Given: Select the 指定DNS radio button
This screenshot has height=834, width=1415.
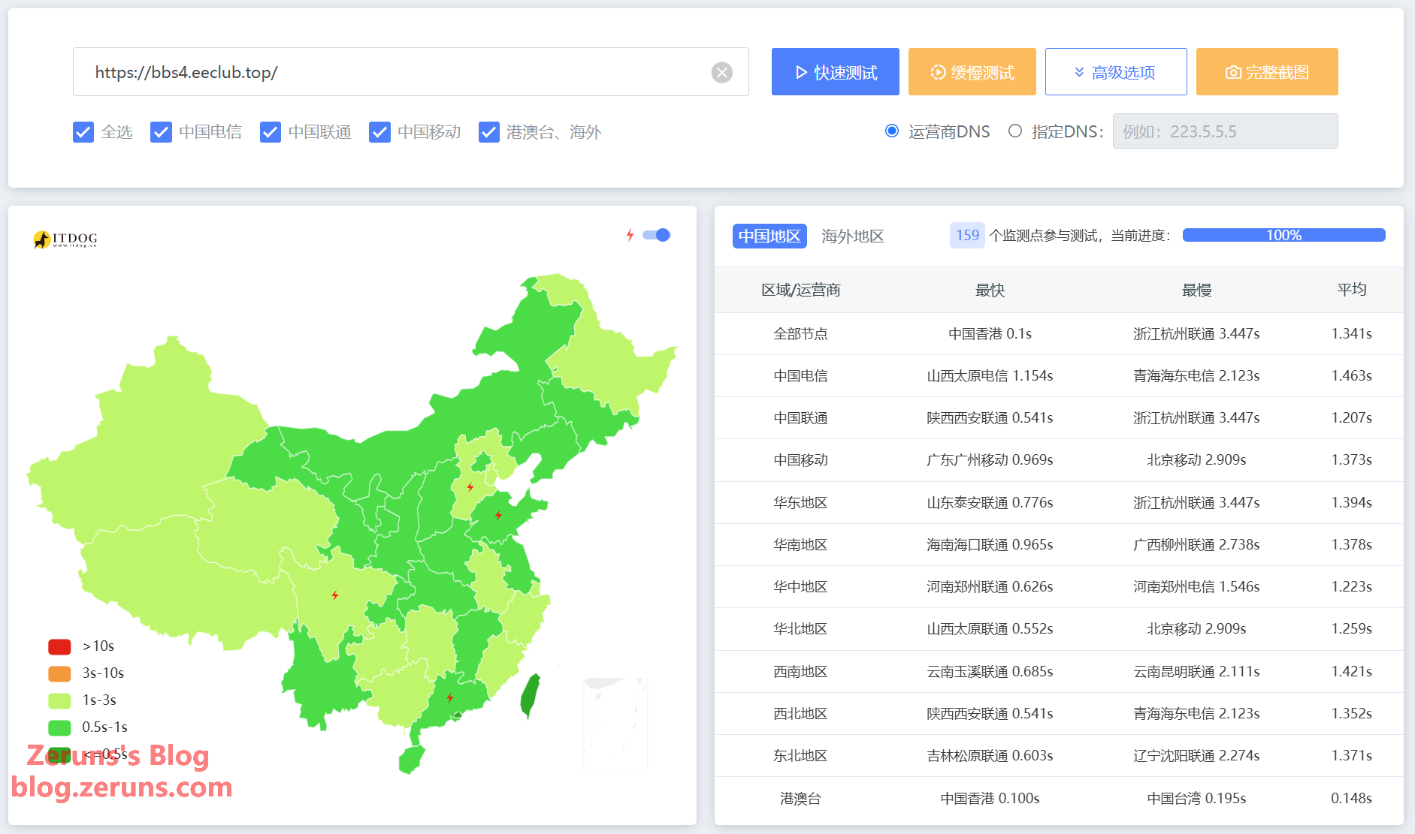Looking at the screenshot, I should (1015, 131).
